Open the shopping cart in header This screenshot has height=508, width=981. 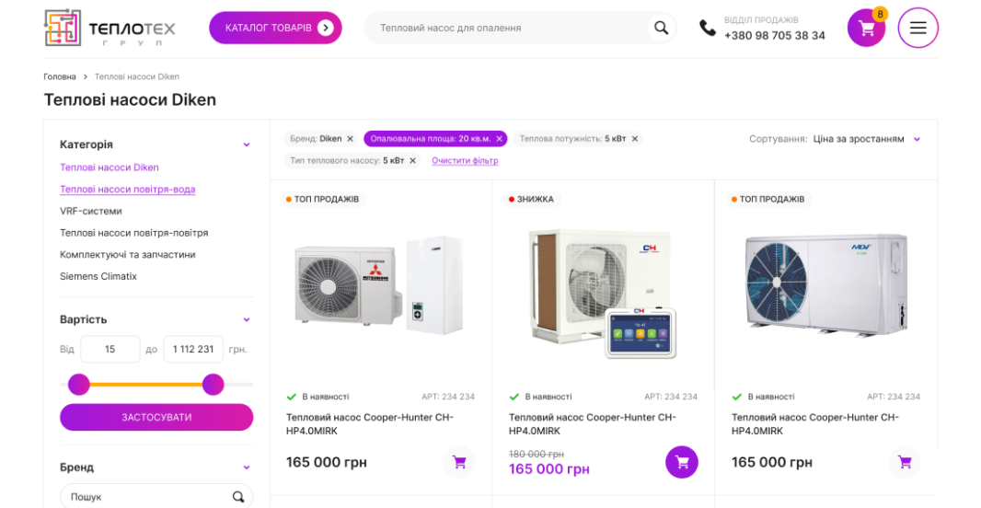point(866,29)
